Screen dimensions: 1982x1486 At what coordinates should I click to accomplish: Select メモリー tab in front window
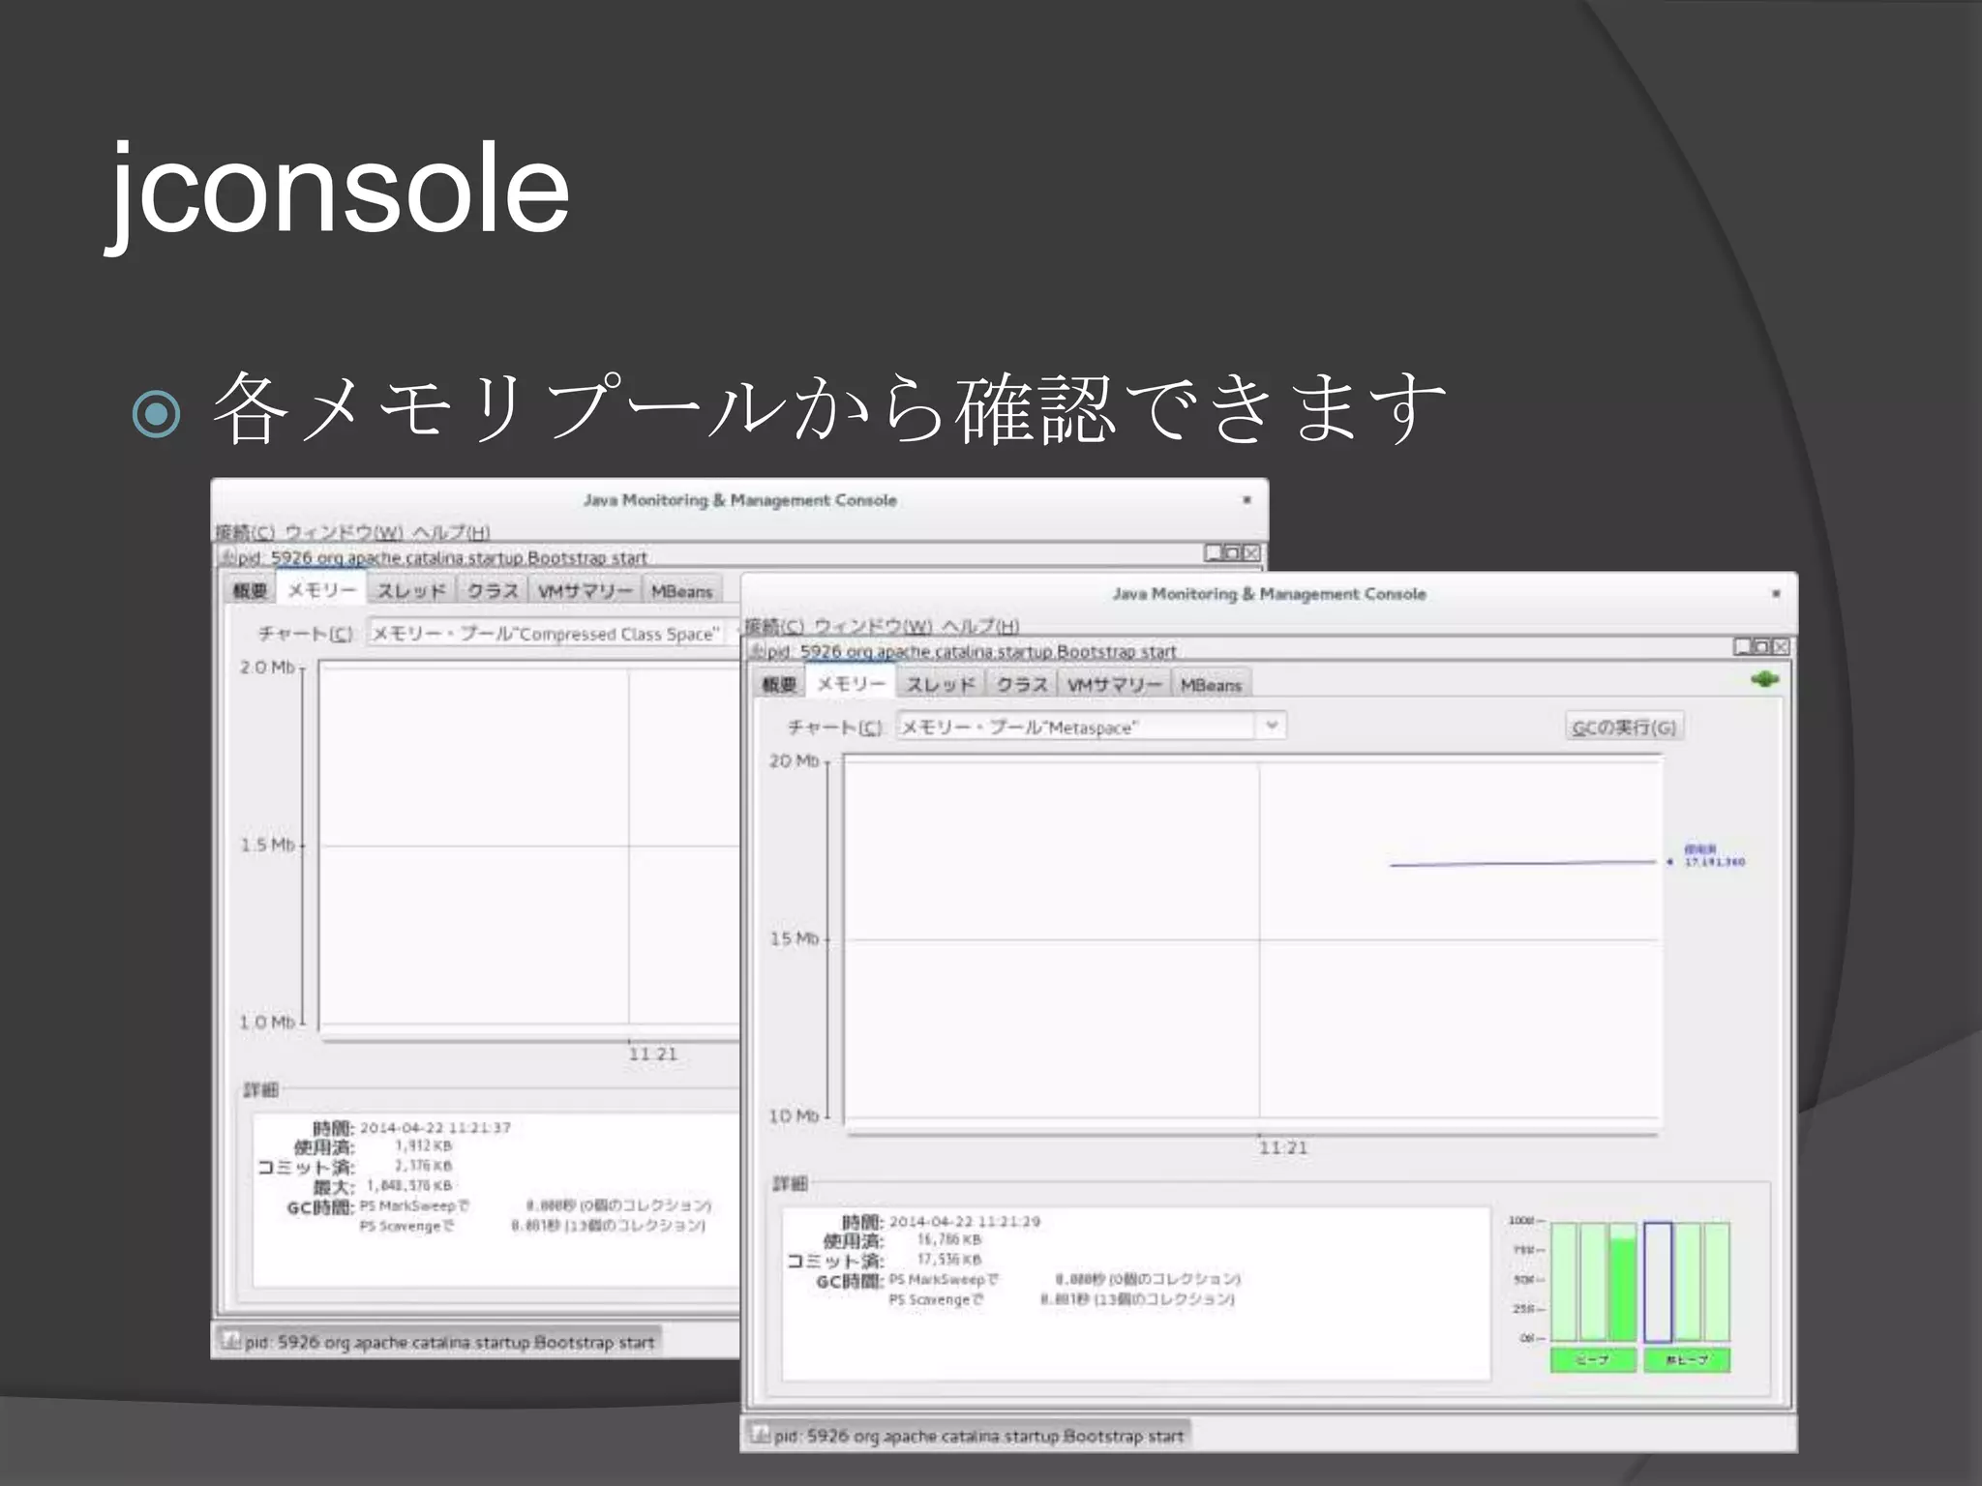point(851,683)
